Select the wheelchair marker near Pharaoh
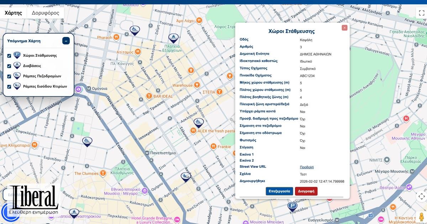The width and height of the screenshot is (427, 224). point(135,30)
